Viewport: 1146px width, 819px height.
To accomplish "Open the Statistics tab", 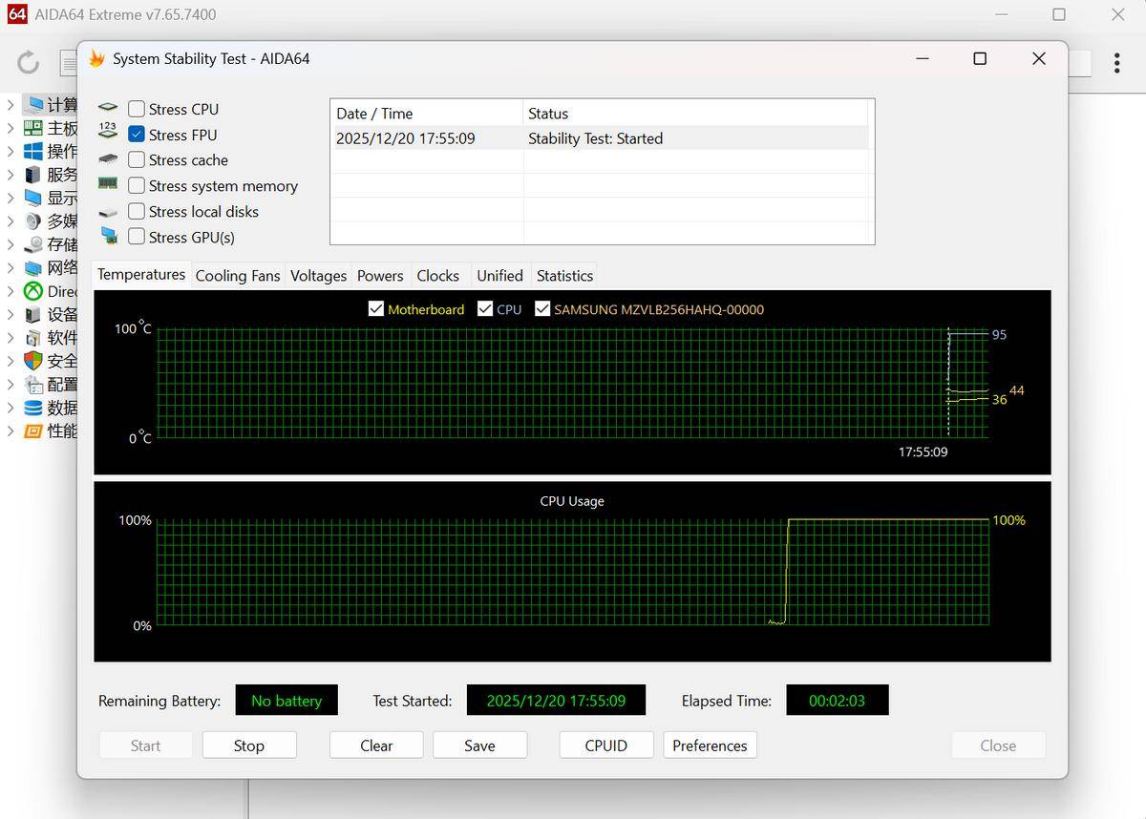I will pyautogui.click(x=564, y=276).
